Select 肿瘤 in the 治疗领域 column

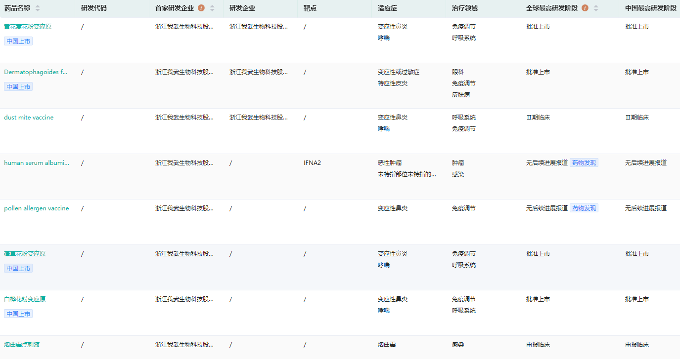tap(458, 163)
